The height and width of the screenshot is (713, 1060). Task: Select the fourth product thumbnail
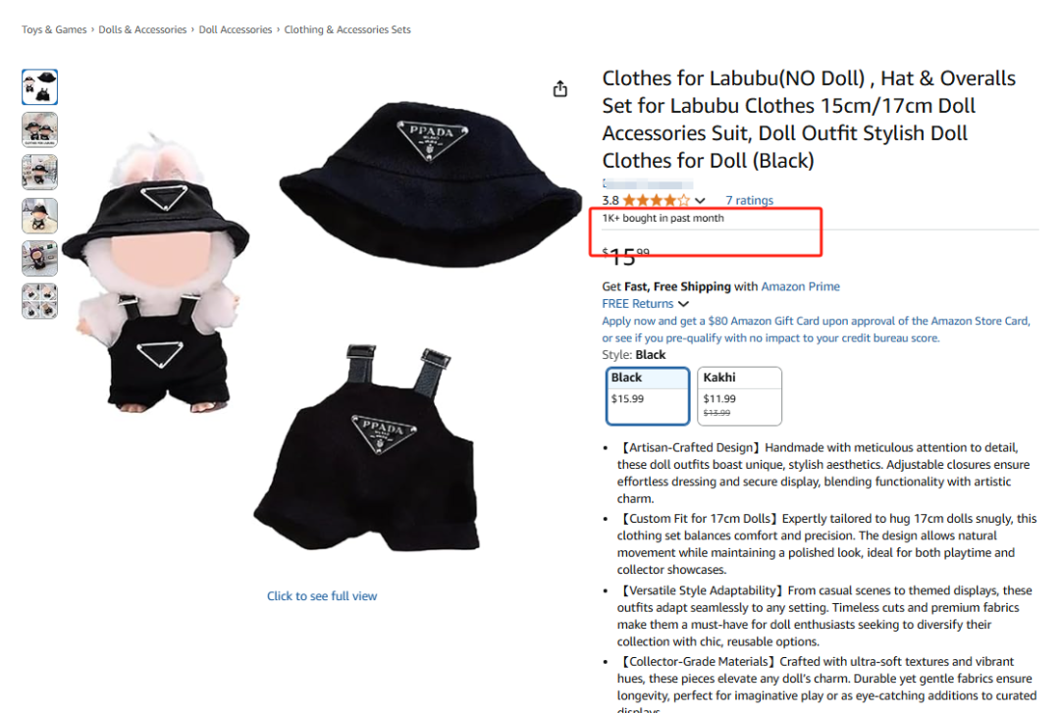39,216
